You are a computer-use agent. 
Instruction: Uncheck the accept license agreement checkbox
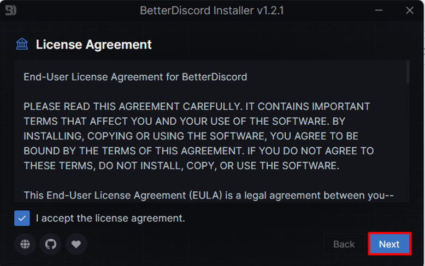22,218
